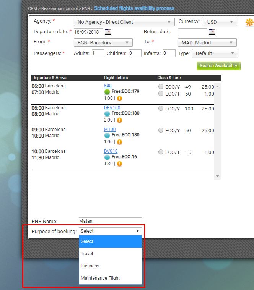Open the To airport MAD Madrid dropdown
This screenshot has height=290, width=254.
(207, 42)
